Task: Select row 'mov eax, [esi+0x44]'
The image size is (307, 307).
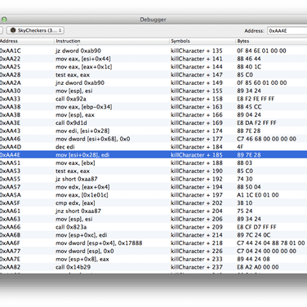Action: tap(153, 59)
